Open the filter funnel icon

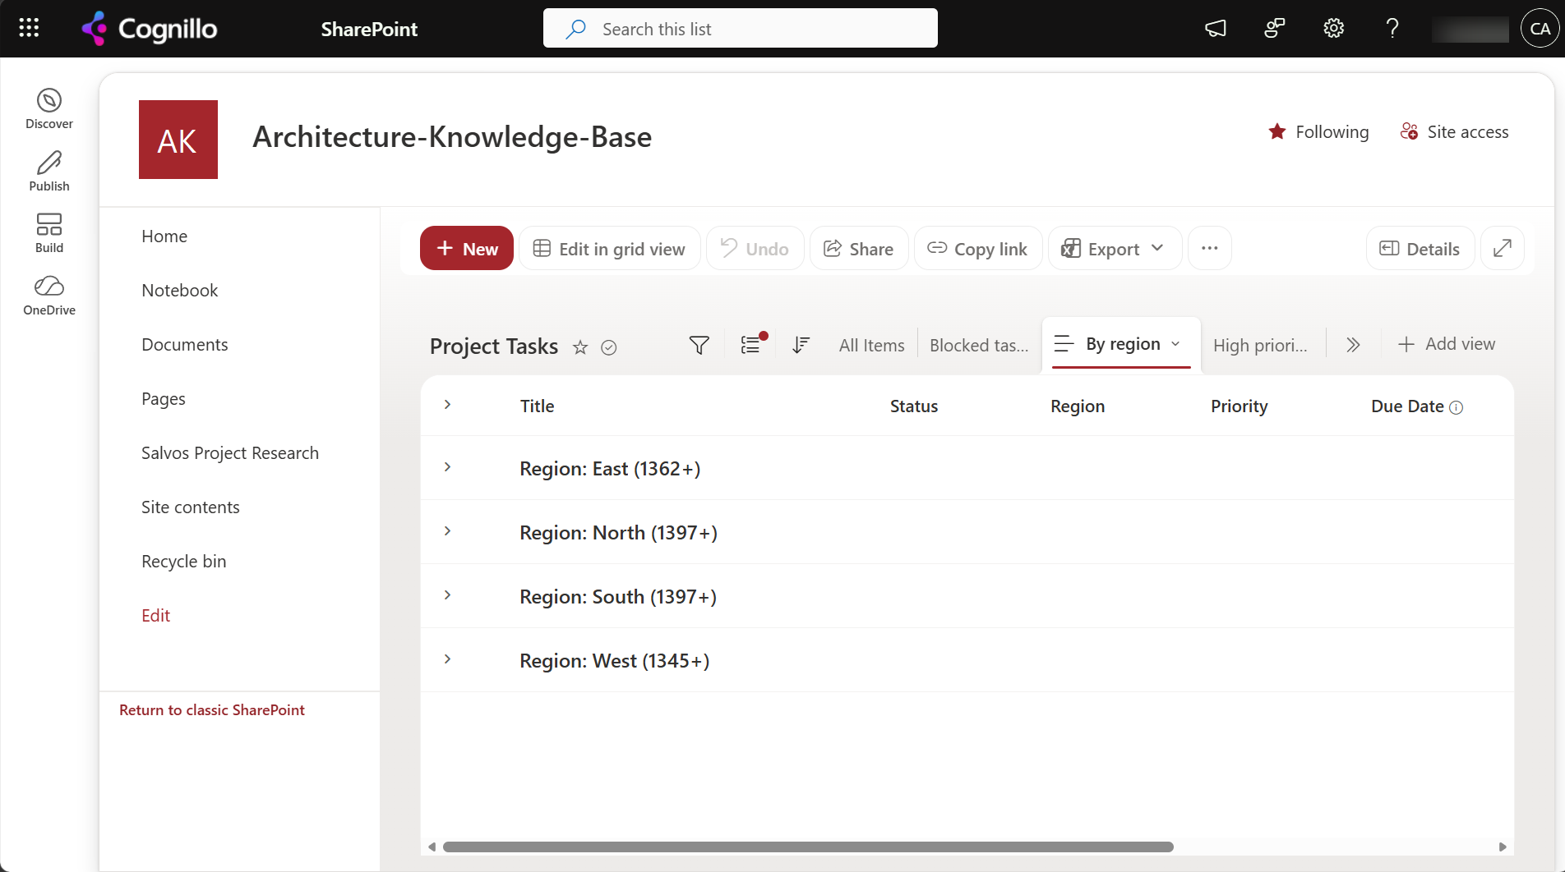699,346
